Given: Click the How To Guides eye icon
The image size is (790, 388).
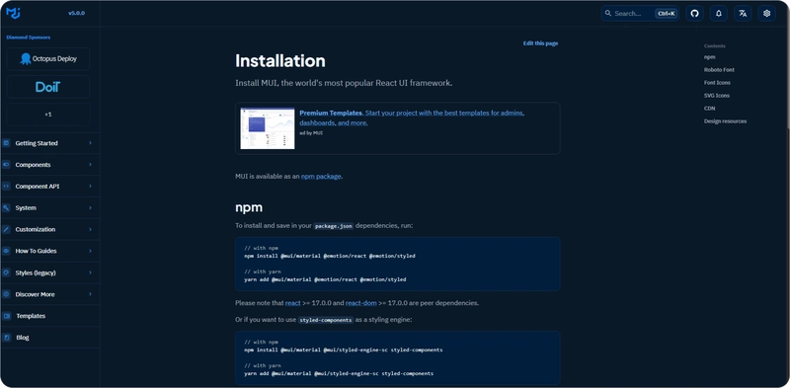Looking at the screenshot, I should [6, 251].
